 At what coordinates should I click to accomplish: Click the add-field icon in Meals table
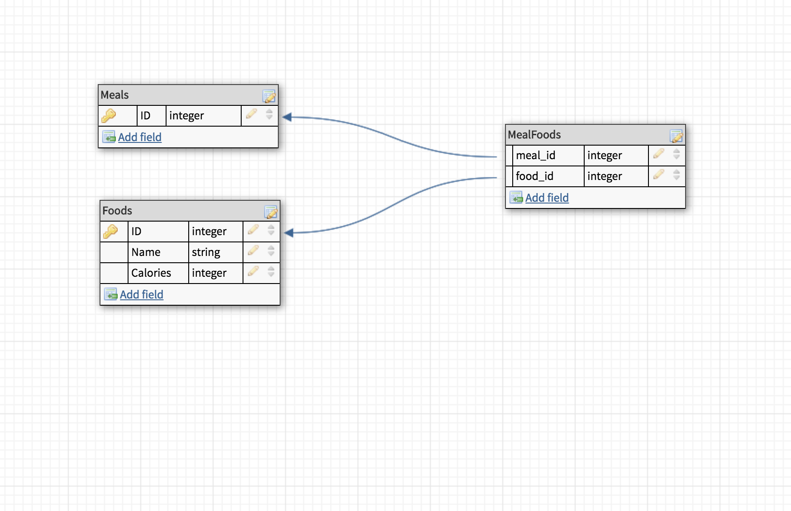tap(109, 137)
